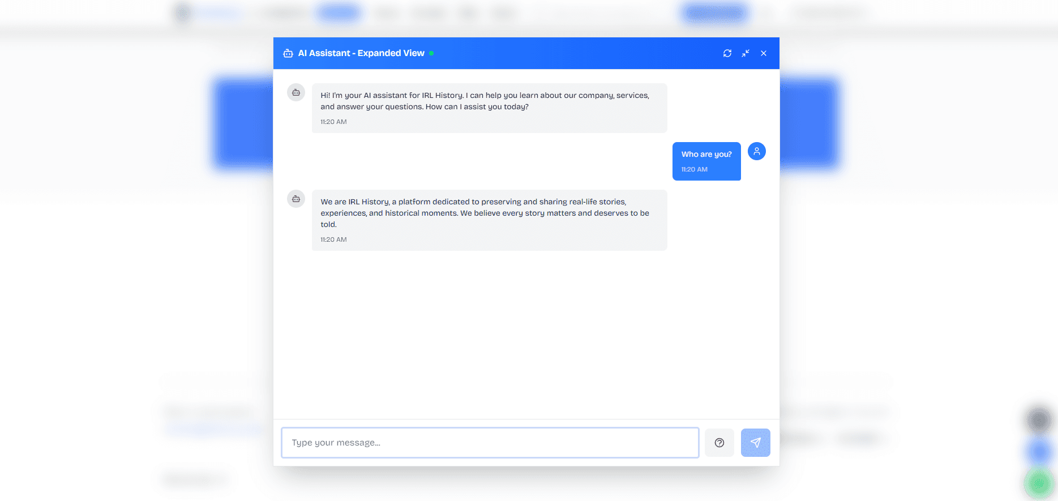Click the blurred green floating button
The width and height of the screenshot is (1058, 501).
tap(1039, 483)
